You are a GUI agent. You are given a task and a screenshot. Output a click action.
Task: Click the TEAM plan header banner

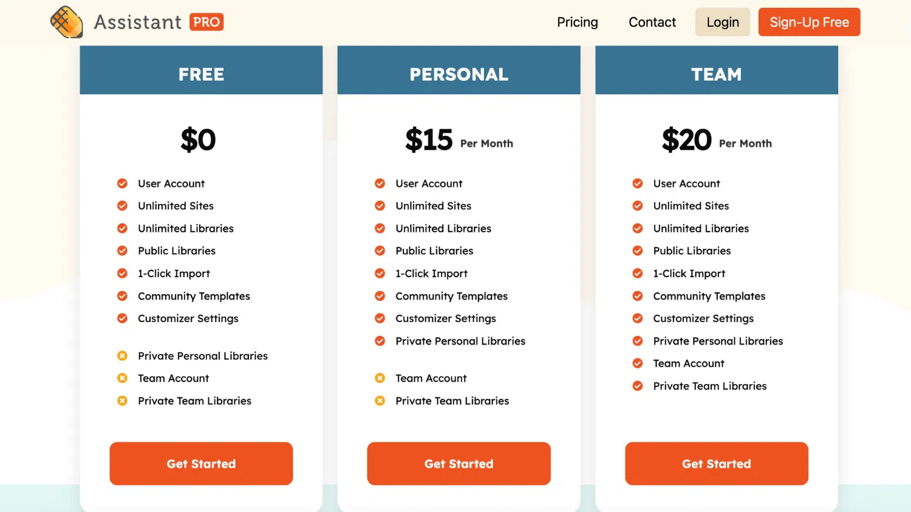[717, 74]
